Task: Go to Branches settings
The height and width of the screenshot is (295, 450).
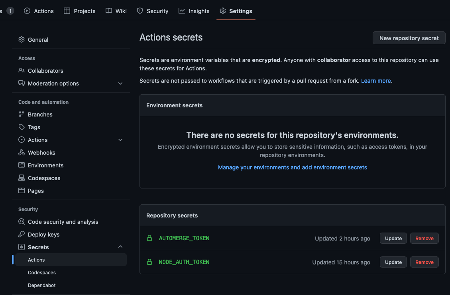Action: pos(71,114)
